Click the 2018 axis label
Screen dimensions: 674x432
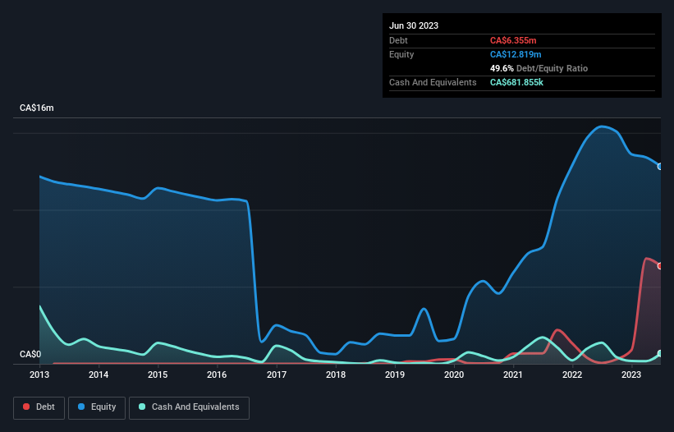click(x=336, y=375)
